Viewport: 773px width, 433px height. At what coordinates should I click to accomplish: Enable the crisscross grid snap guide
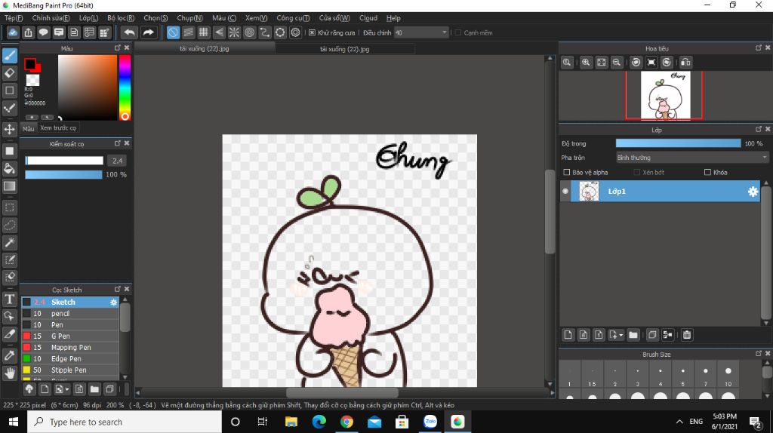tap(204, 32)
